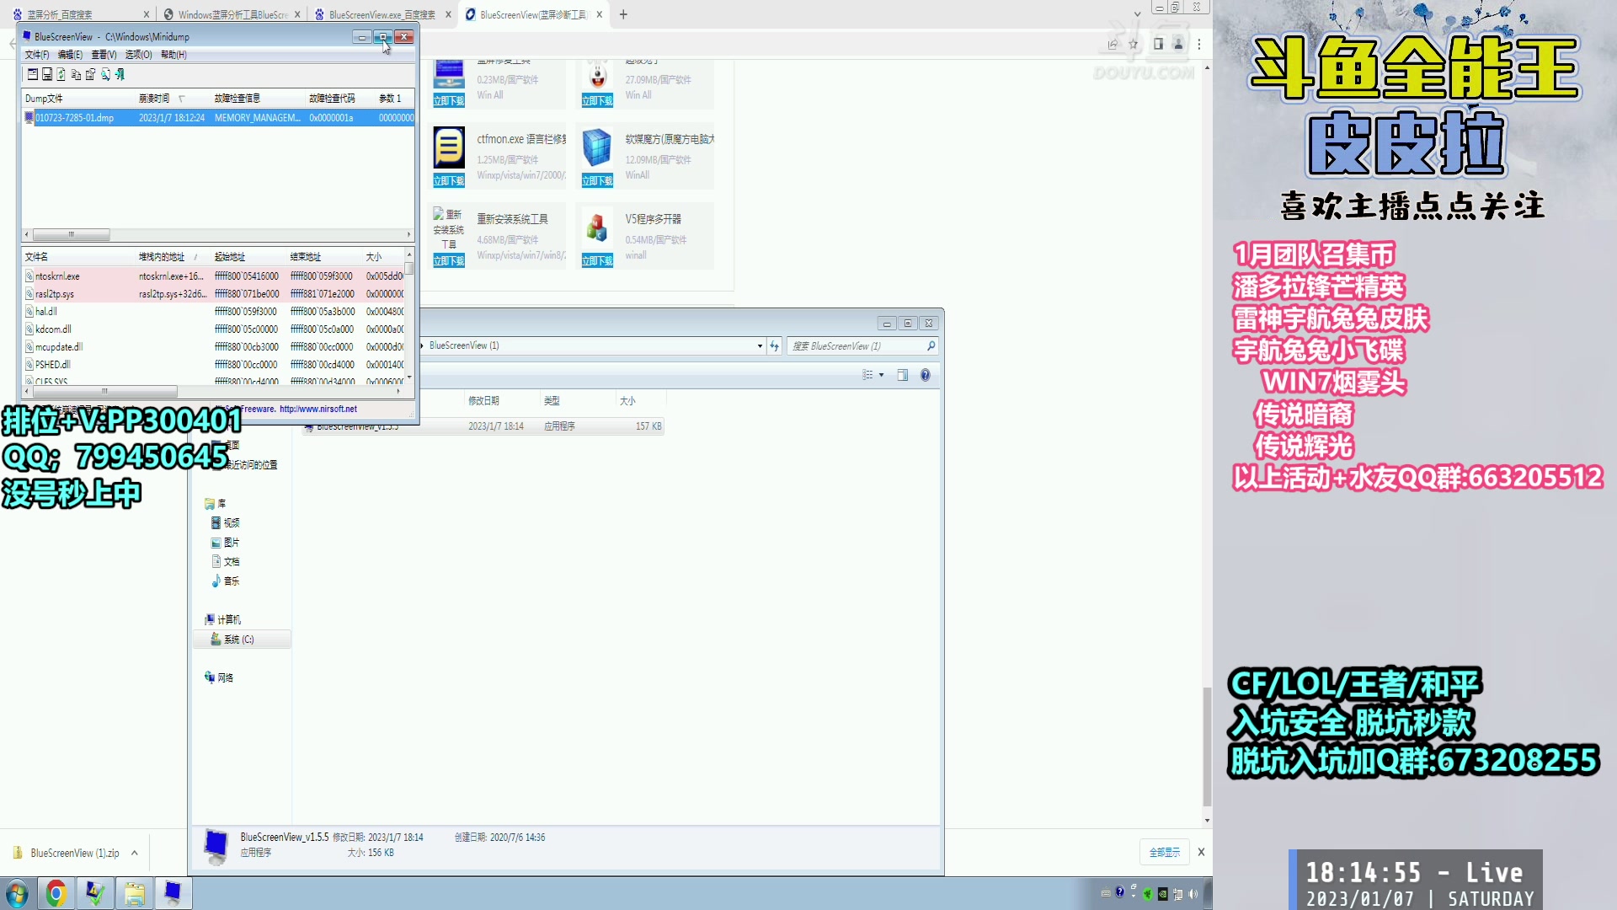Click the Save floppy-disk toolbar icon

[x=47, y=74]
